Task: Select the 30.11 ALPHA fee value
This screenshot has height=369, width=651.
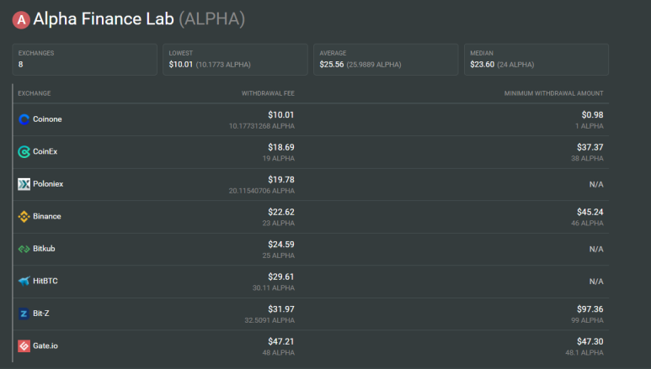Action: (274, 287)
